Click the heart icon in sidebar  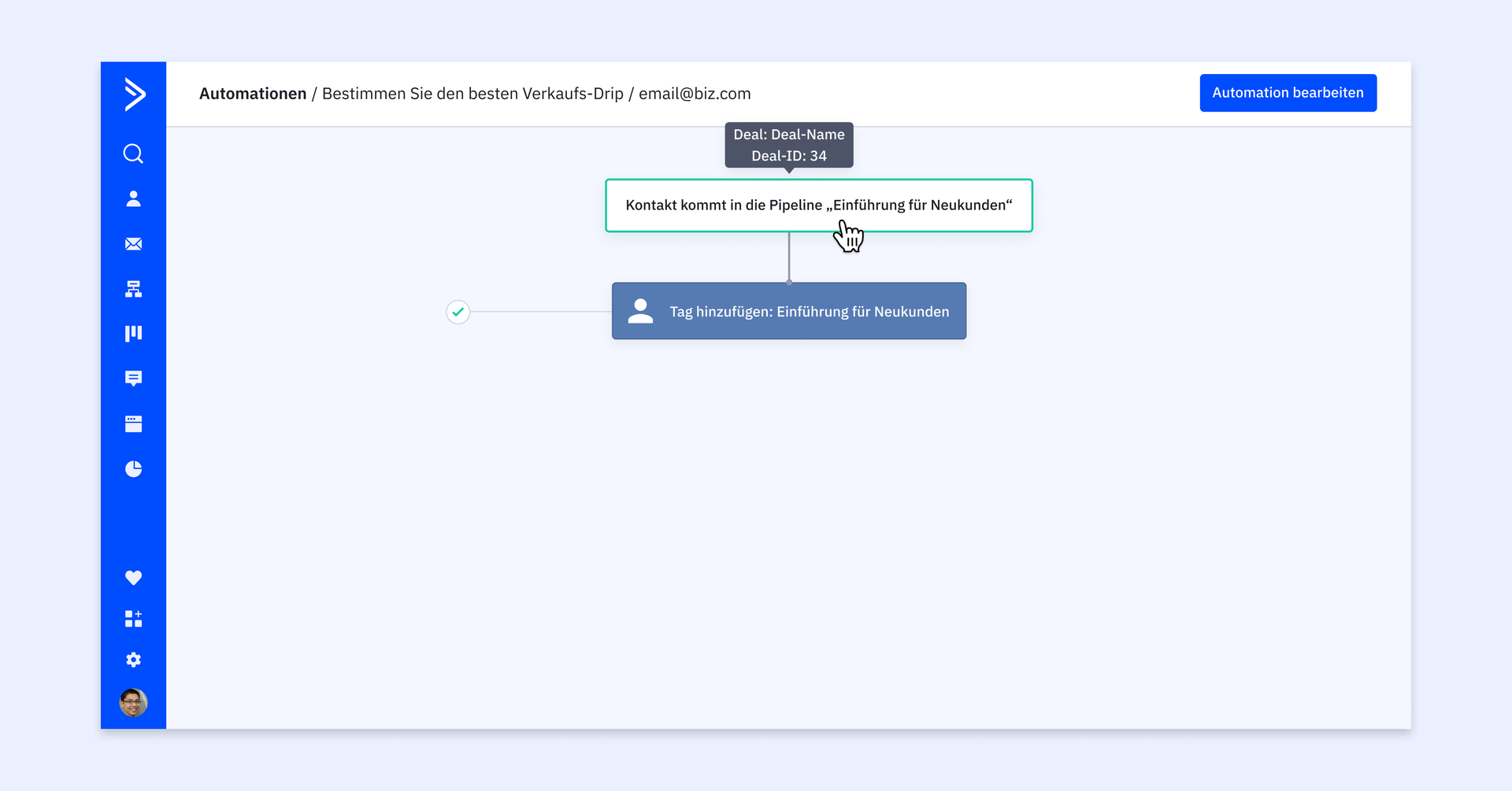click(x=133, y=578)
